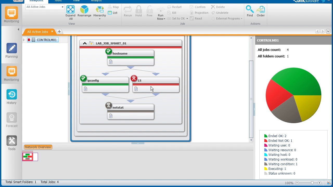Open the Forecast domain in sidebar
The image size is (333, 187).
click(11, 120)
